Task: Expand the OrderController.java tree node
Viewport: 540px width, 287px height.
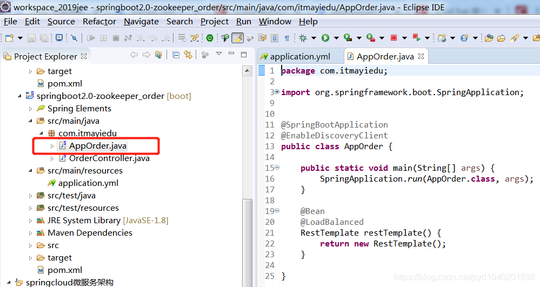Action: pos(52,158)
